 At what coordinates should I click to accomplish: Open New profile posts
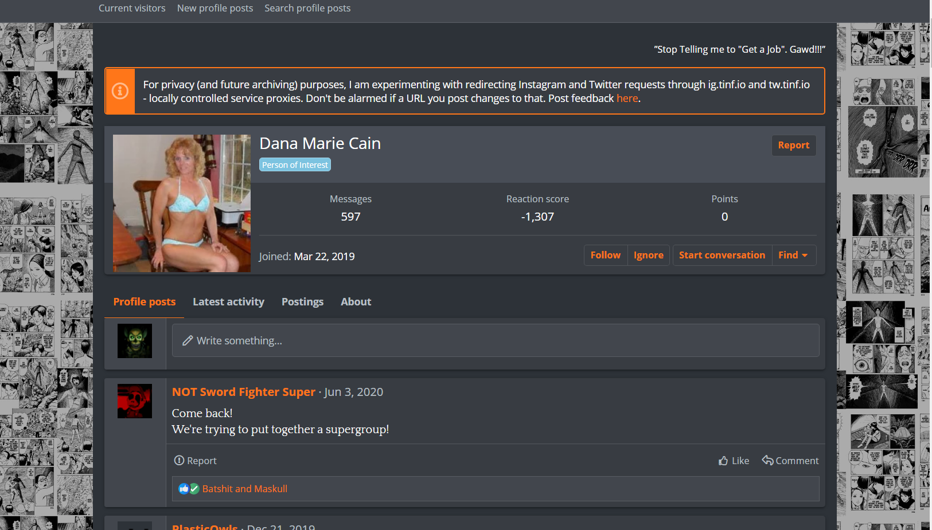pyautogui.click(x=215, y=8)
